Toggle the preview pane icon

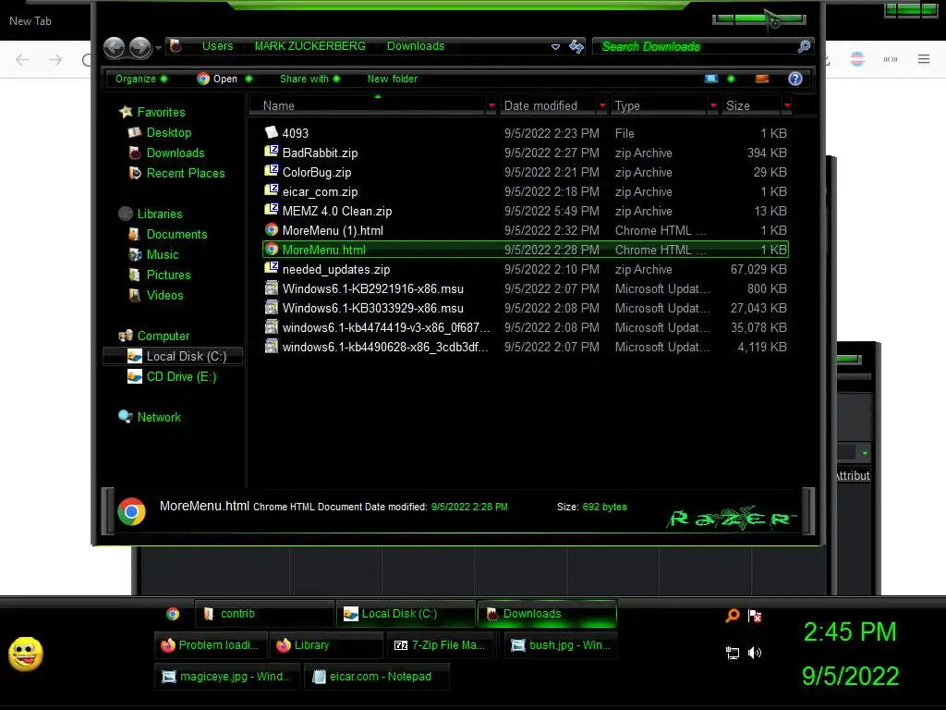[x=762, y=79]
